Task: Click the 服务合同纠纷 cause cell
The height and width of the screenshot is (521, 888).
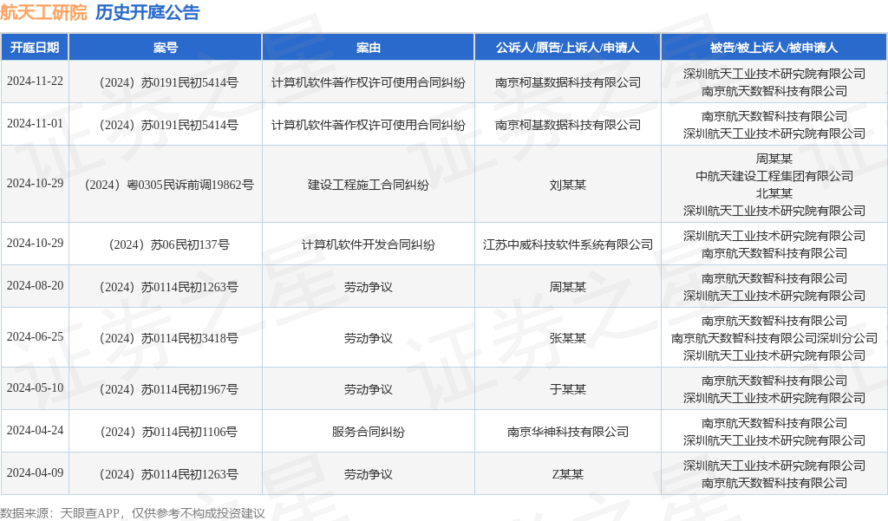Action: pos(368,432)
